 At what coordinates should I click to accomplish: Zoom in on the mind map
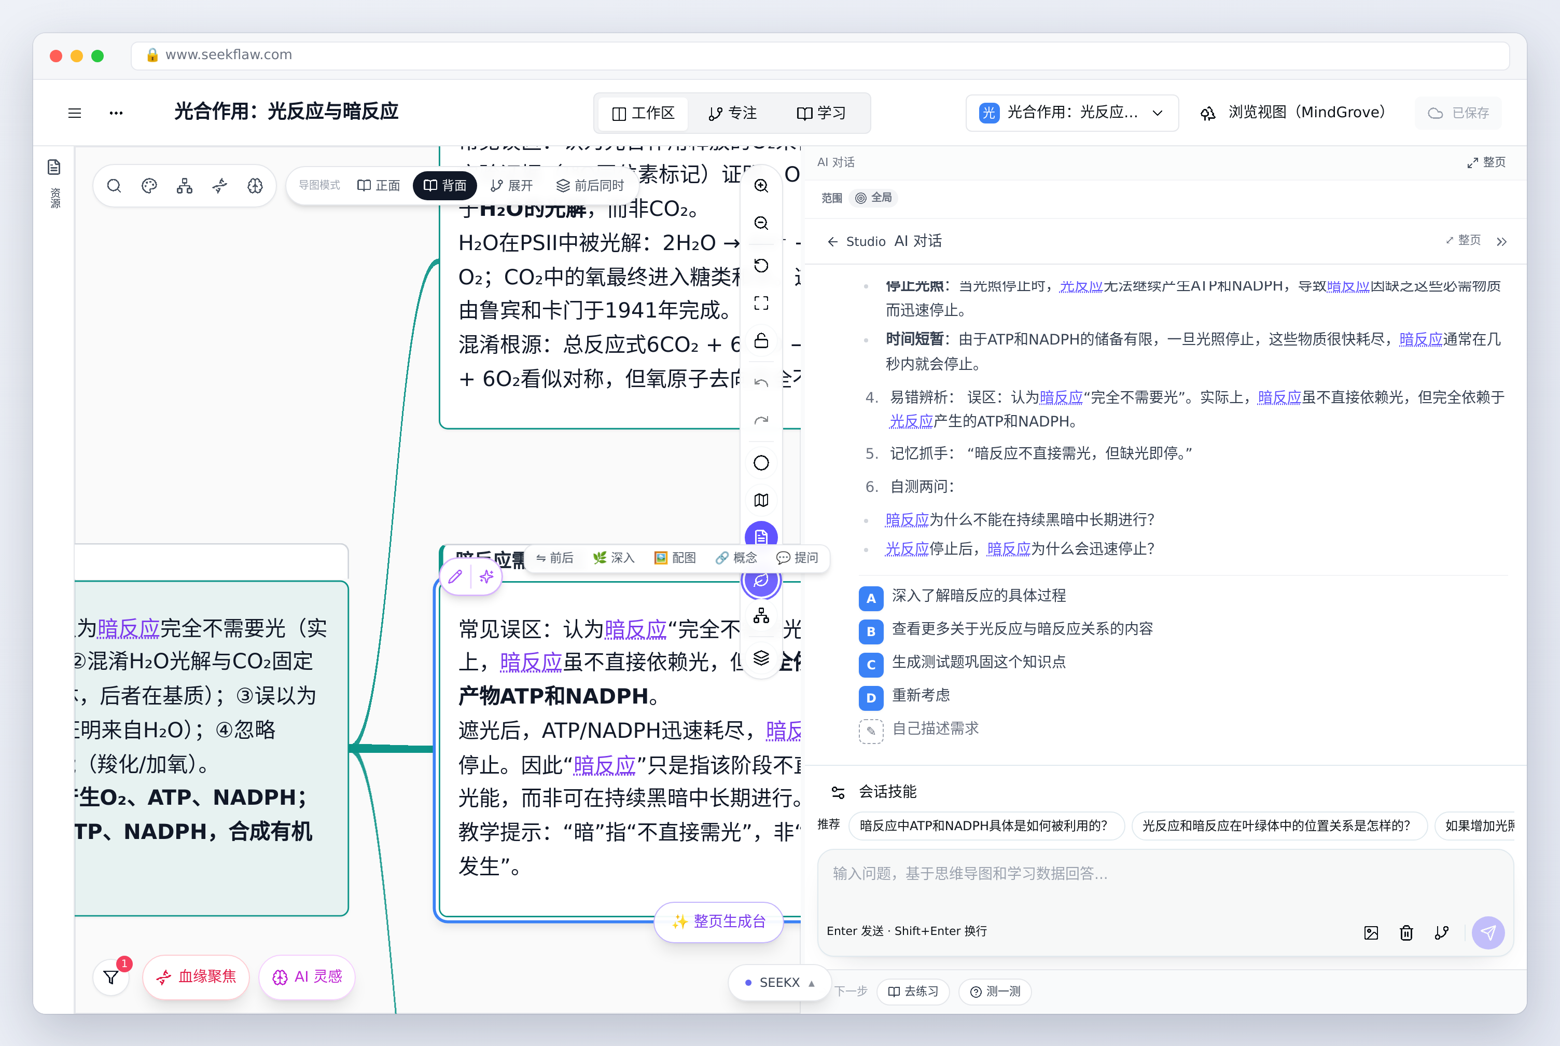(761, 185)
